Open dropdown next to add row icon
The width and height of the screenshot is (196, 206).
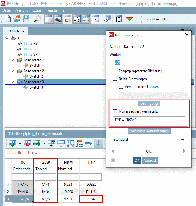[x=20, y=143]
